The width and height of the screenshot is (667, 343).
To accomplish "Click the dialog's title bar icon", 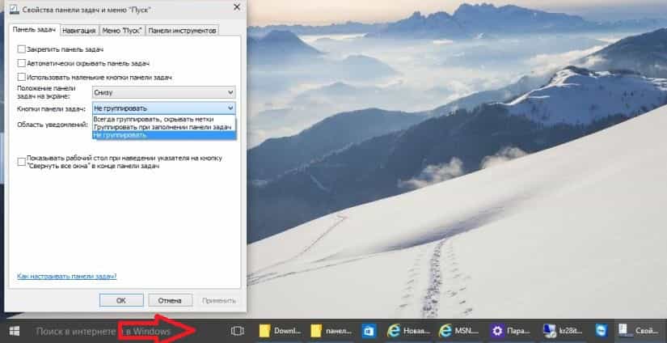I will pos(14,9).
